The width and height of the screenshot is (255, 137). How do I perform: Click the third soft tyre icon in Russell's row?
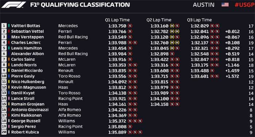(140, 121)
